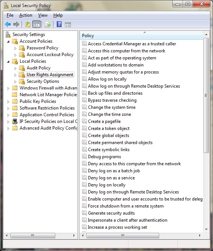Collapse the Account Policies tree node
Screen dimensions: 213x251
(x=8, y=42)
